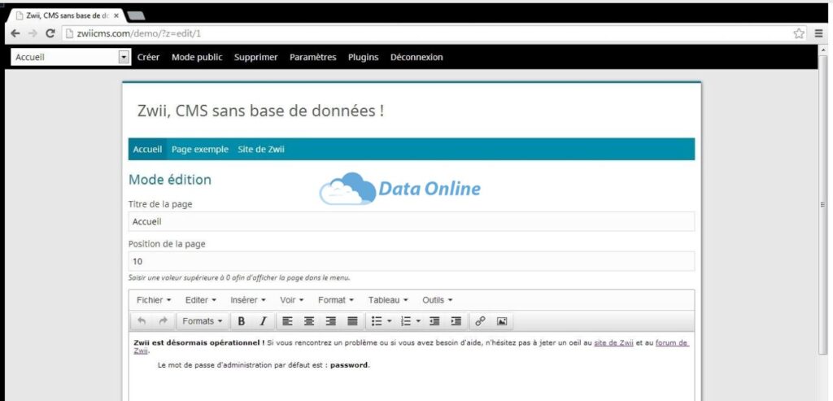Open the Insérer editor menu
The height and width of the screenshot is (401, 833).
coord(247,300)
